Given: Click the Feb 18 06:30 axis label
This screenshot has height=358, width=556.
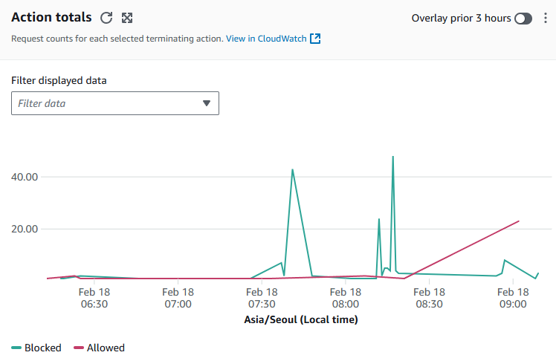Looking at the screenshot, I should point(94,298).
